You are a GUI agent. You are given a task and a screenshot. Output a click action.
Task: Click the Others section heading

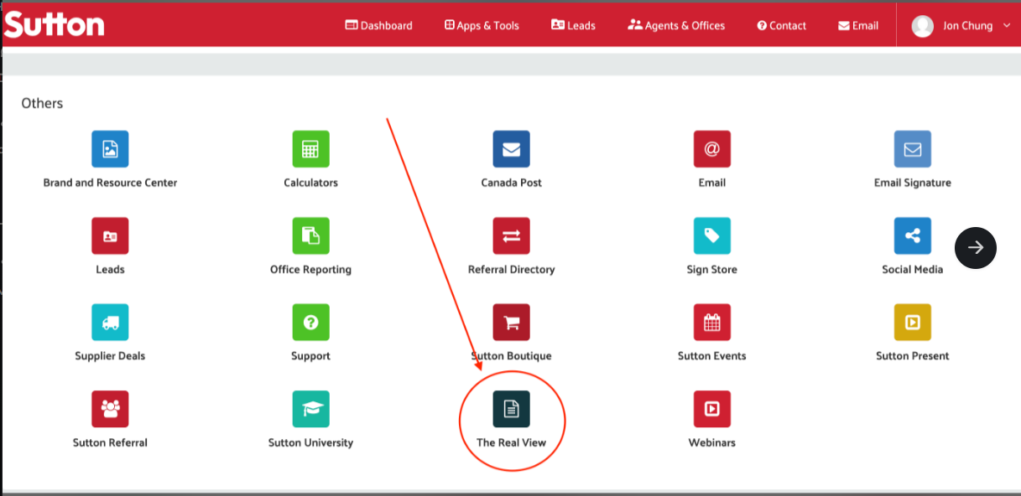pyautogui.click(x=42, y=103)
